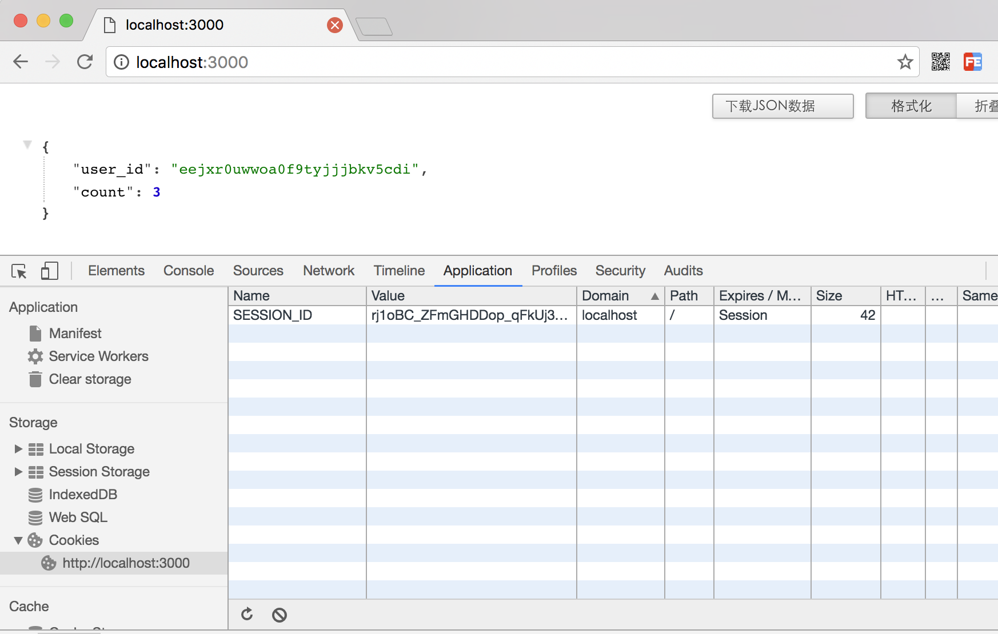Click the clear all cookies icon

[280, 615]
